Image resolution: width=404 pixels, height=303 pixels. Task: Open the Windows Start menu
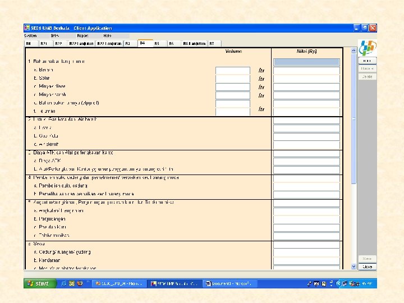(x=40, y=284)
